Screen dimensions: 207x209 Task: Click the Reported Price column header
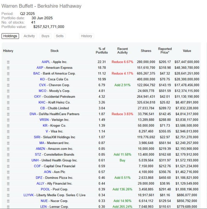tap(165, 51)
